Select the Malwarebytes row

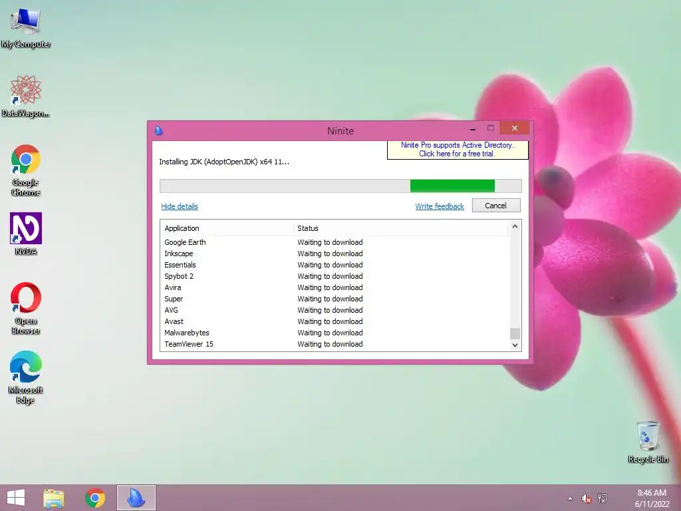click(335, 333)
